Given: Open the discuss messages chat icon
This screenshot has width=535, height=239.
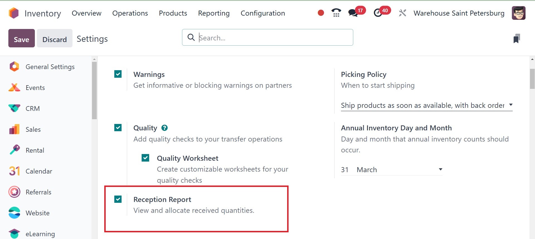Looking at the screenshot, I should (x=353, y=13).
